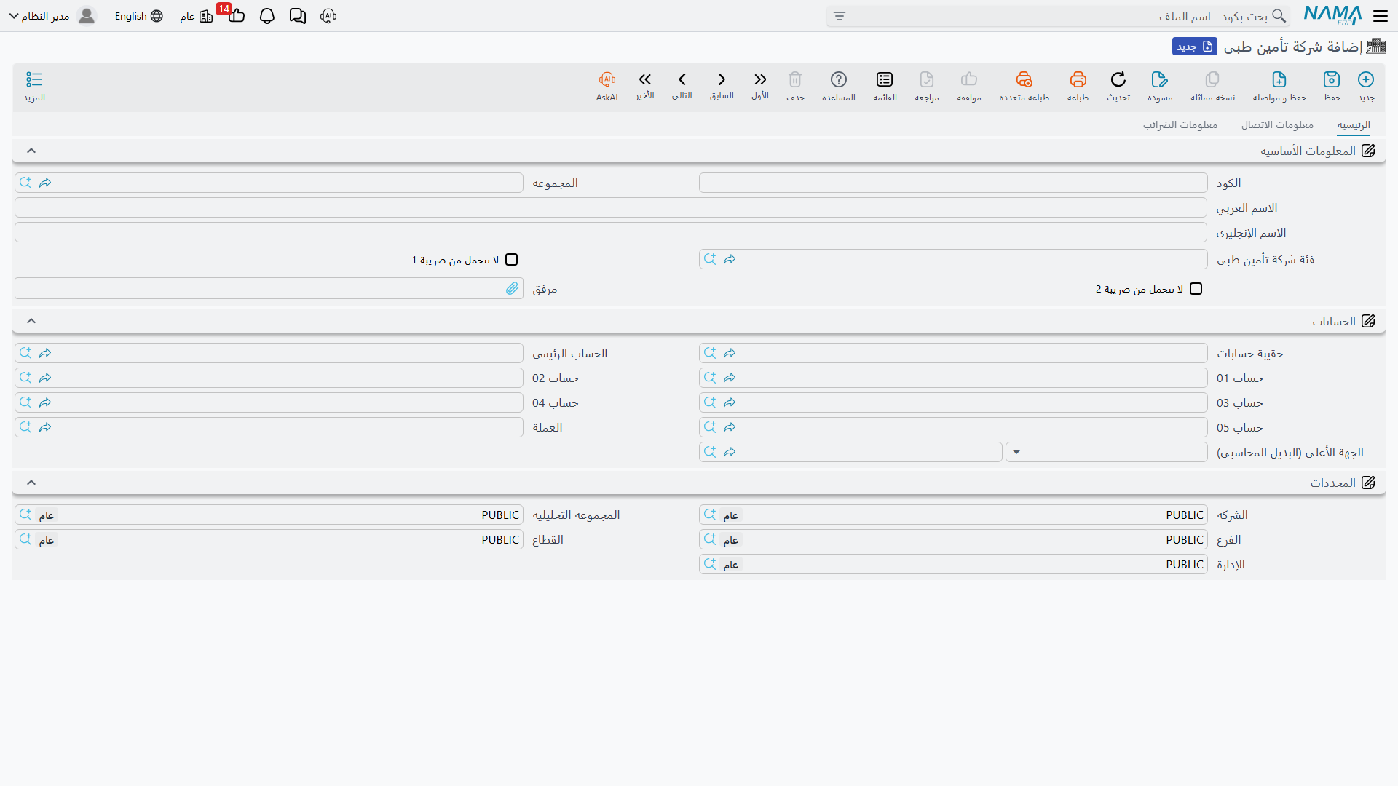Screen dimensions: 1398x786
Task: Click search icon in حساب 01 field
Action: [x=711, y=378]
